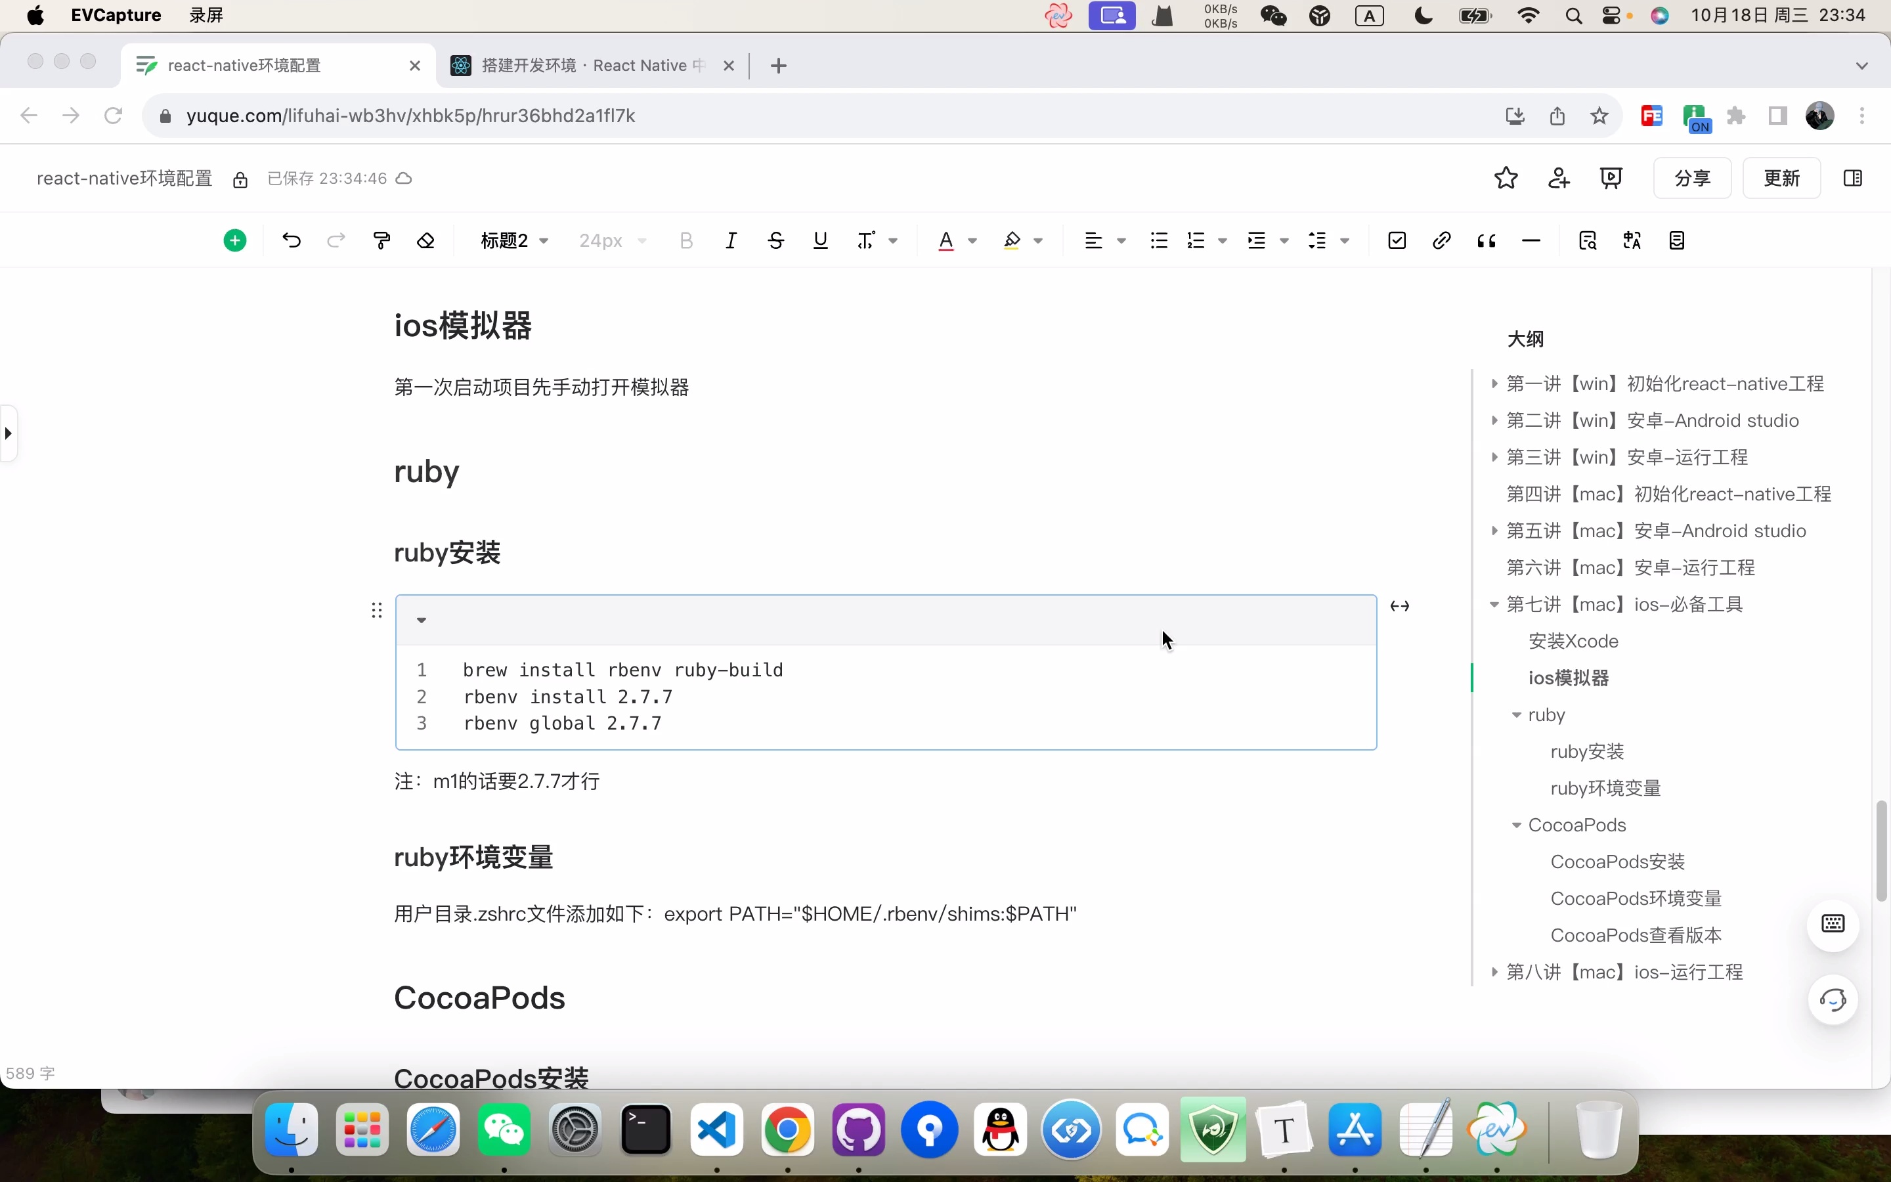Open the Apple menu

[x=34, y=15]
